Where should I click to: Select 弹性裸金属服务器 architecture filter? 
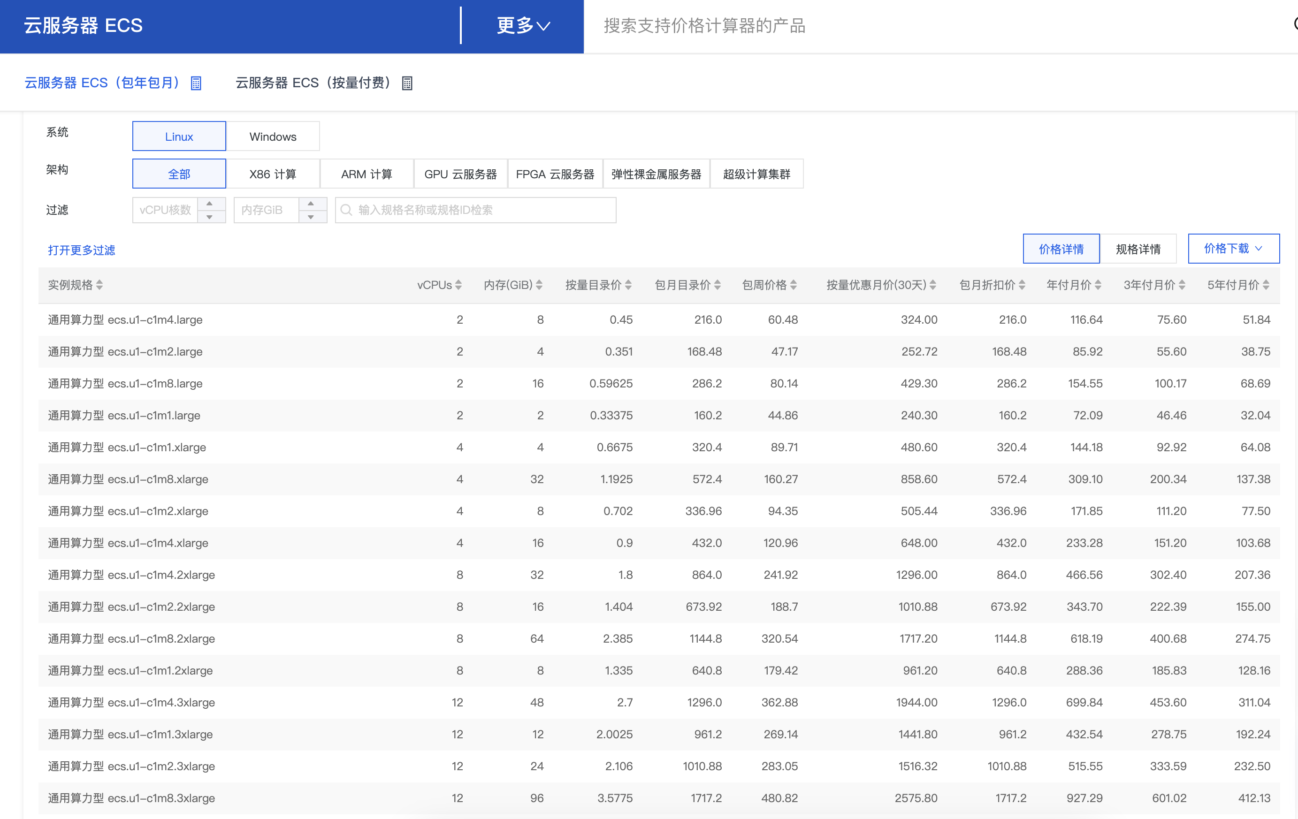656,174
